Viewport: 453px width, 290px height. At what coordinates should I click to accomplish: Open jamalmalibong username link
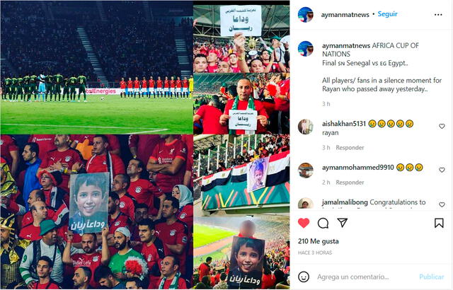[345, 202]
